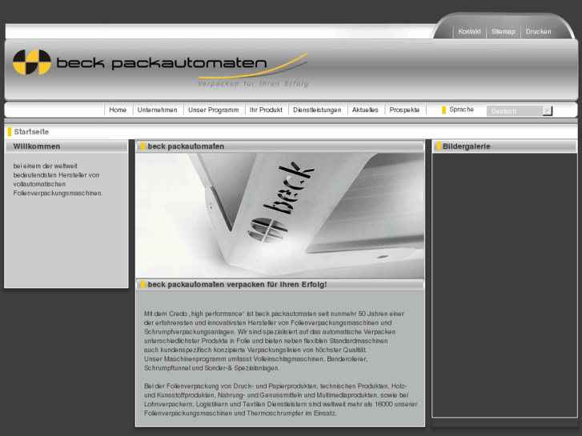Click the Drucken print link
The image size is (582, 436).
coord(538,31)
